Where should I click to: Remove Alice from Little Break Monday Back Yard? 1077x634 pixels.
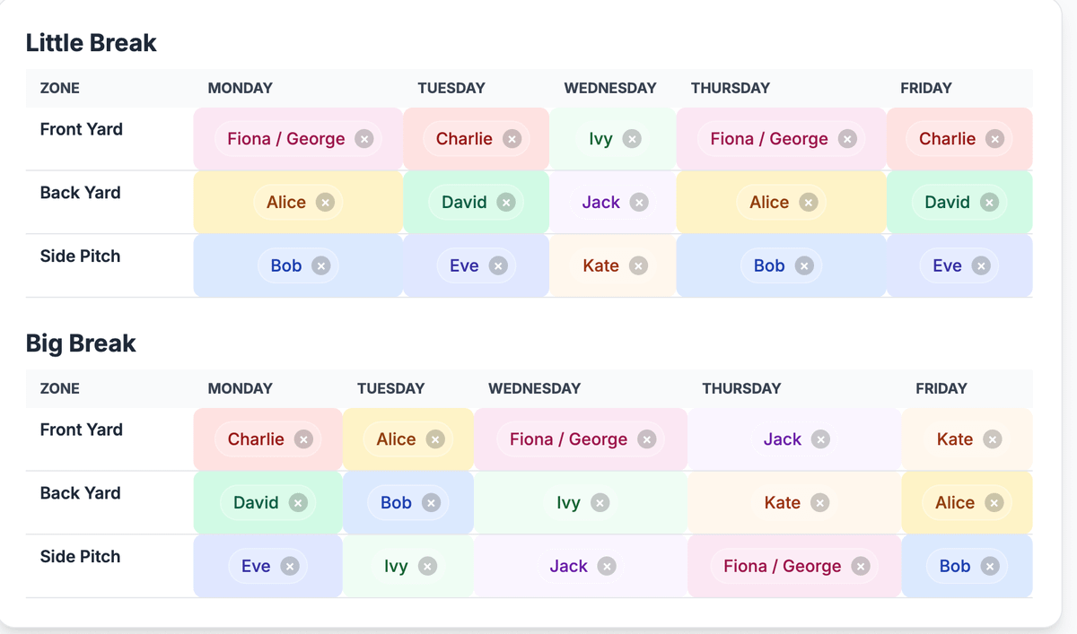coord(325,203)
